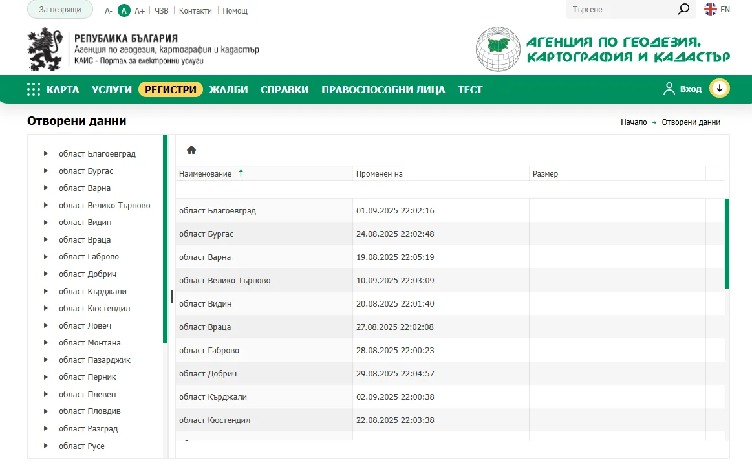Expand област Варна tree node

[x=46, y=188]
